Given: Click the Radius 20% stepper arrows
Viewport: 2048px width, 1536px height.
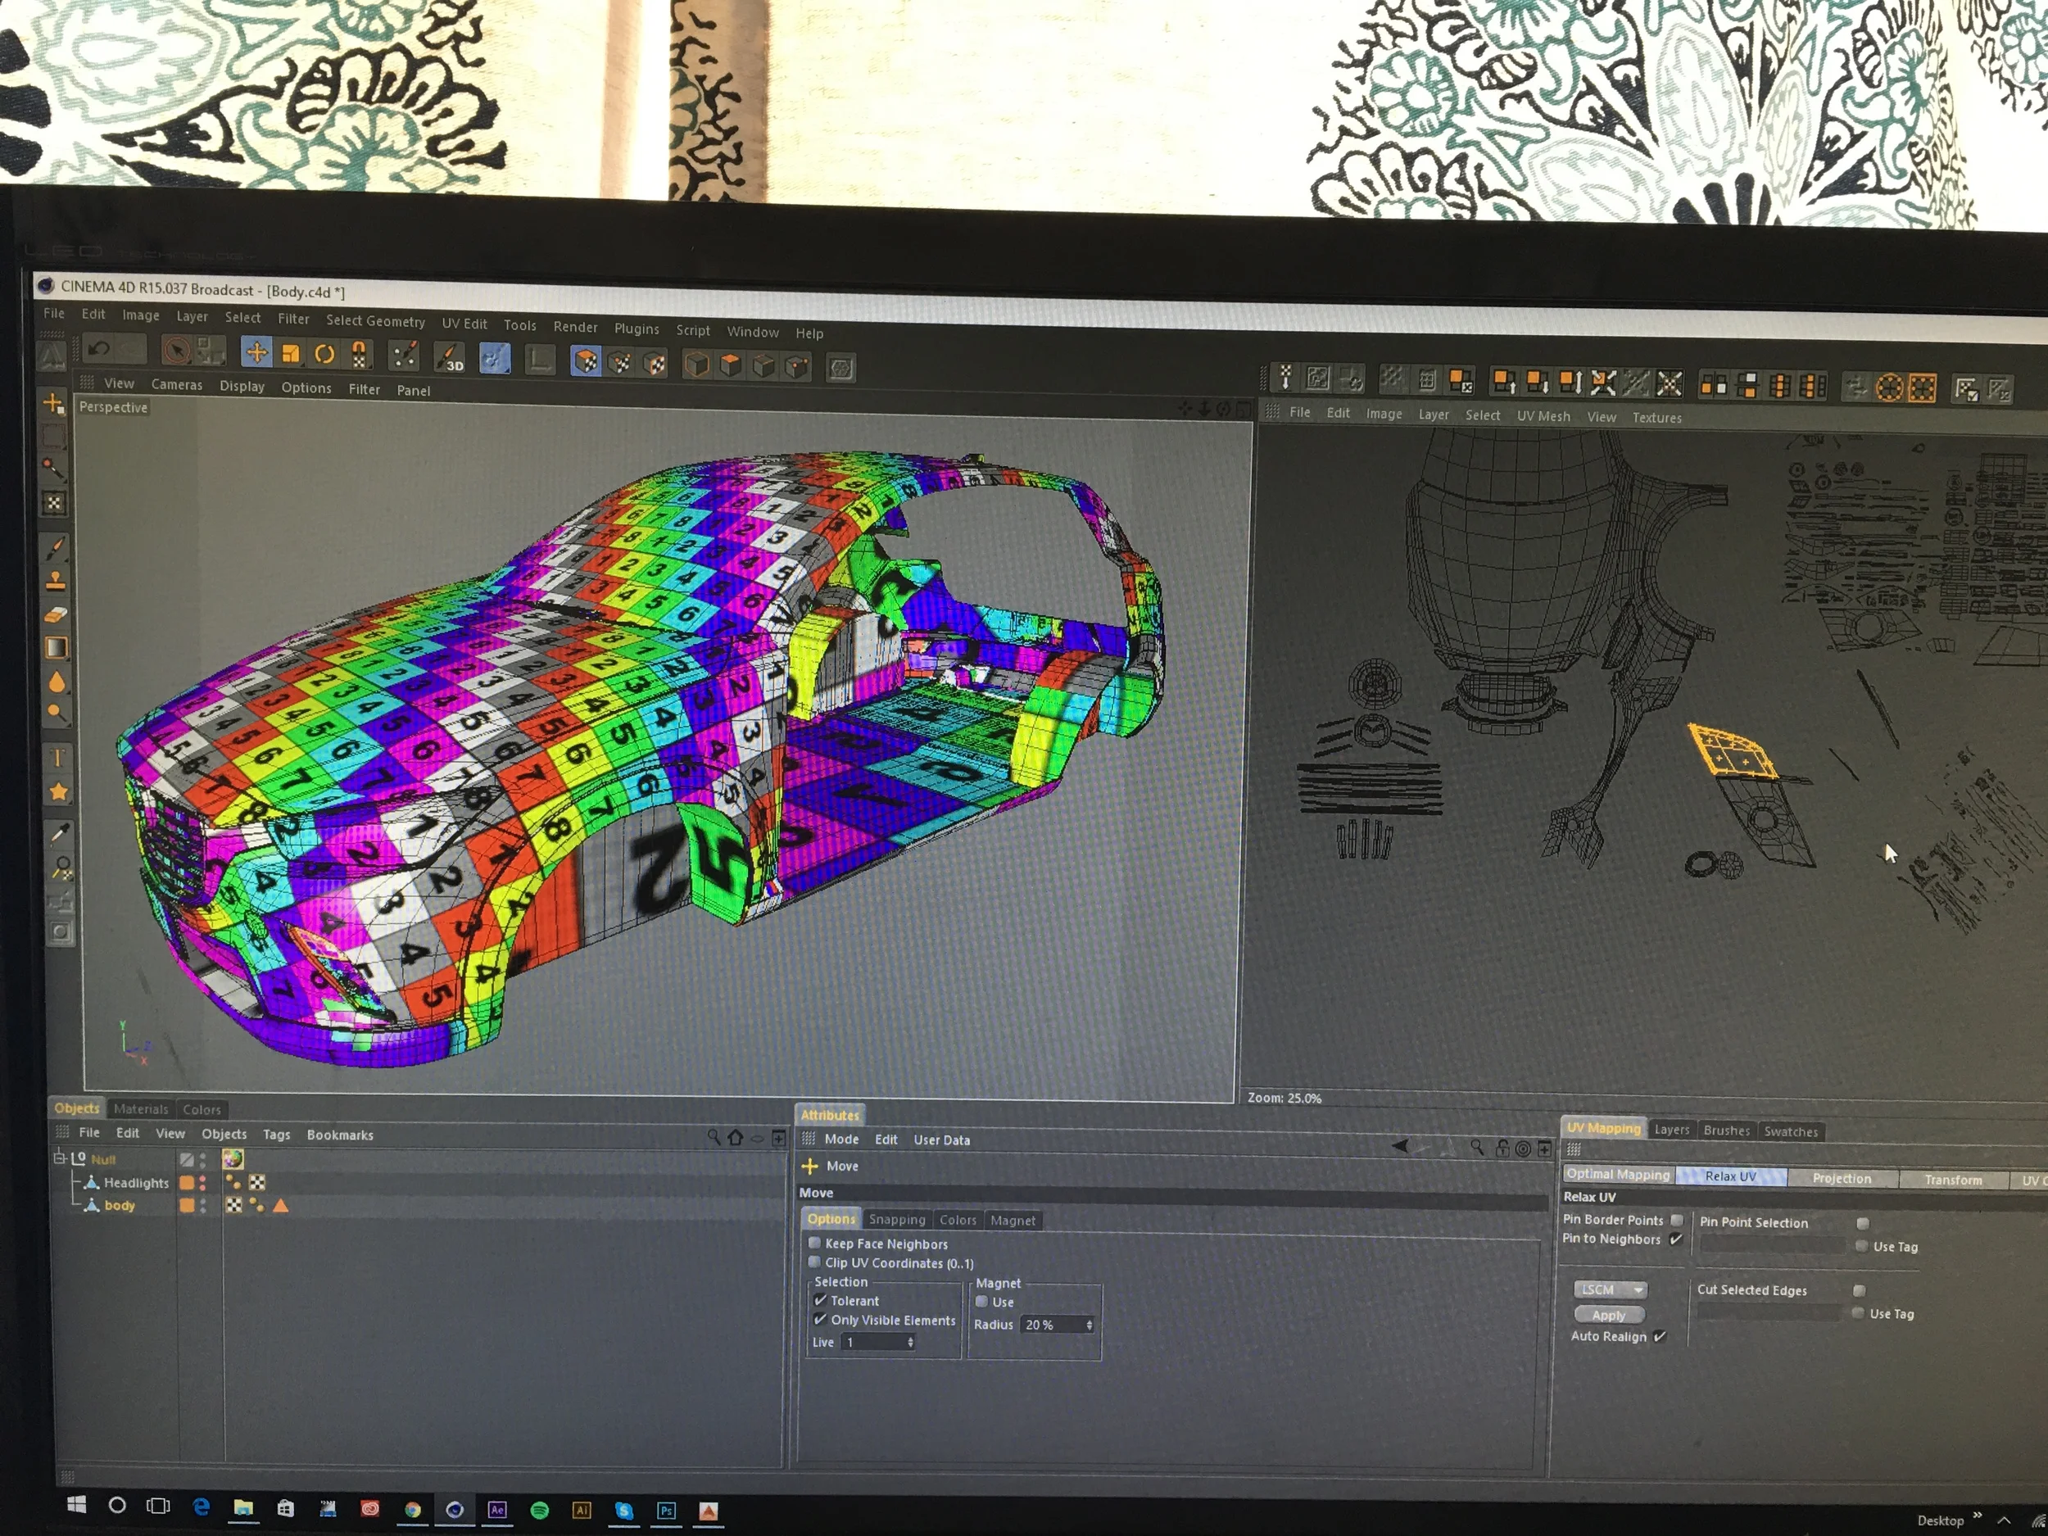Looking at the screenshot, I should [1089, 1325].
